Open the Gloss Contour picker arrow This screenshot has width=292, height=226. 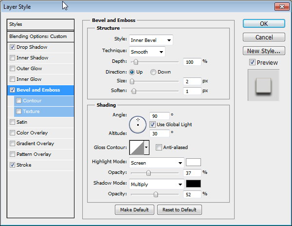click(x=146, y=147)
